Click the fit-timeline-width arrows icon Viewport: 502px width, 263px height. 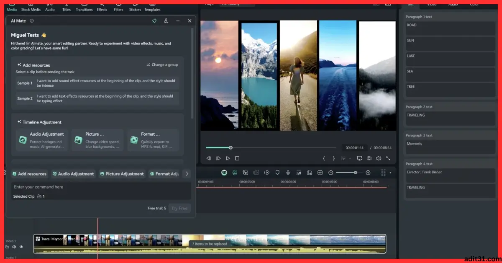click(x=320, y=173)
